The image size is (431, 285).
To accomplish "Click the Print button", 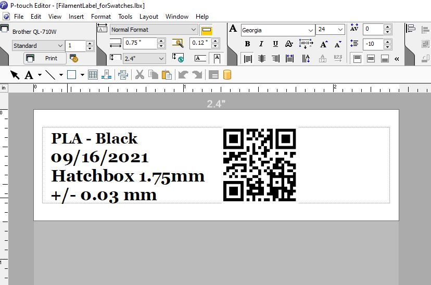I will click(45, 58).
